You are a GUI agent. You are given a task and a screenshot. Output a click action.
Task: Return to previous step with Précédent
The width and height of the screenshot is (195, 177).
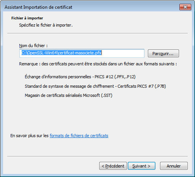click(x=113, y=166)
